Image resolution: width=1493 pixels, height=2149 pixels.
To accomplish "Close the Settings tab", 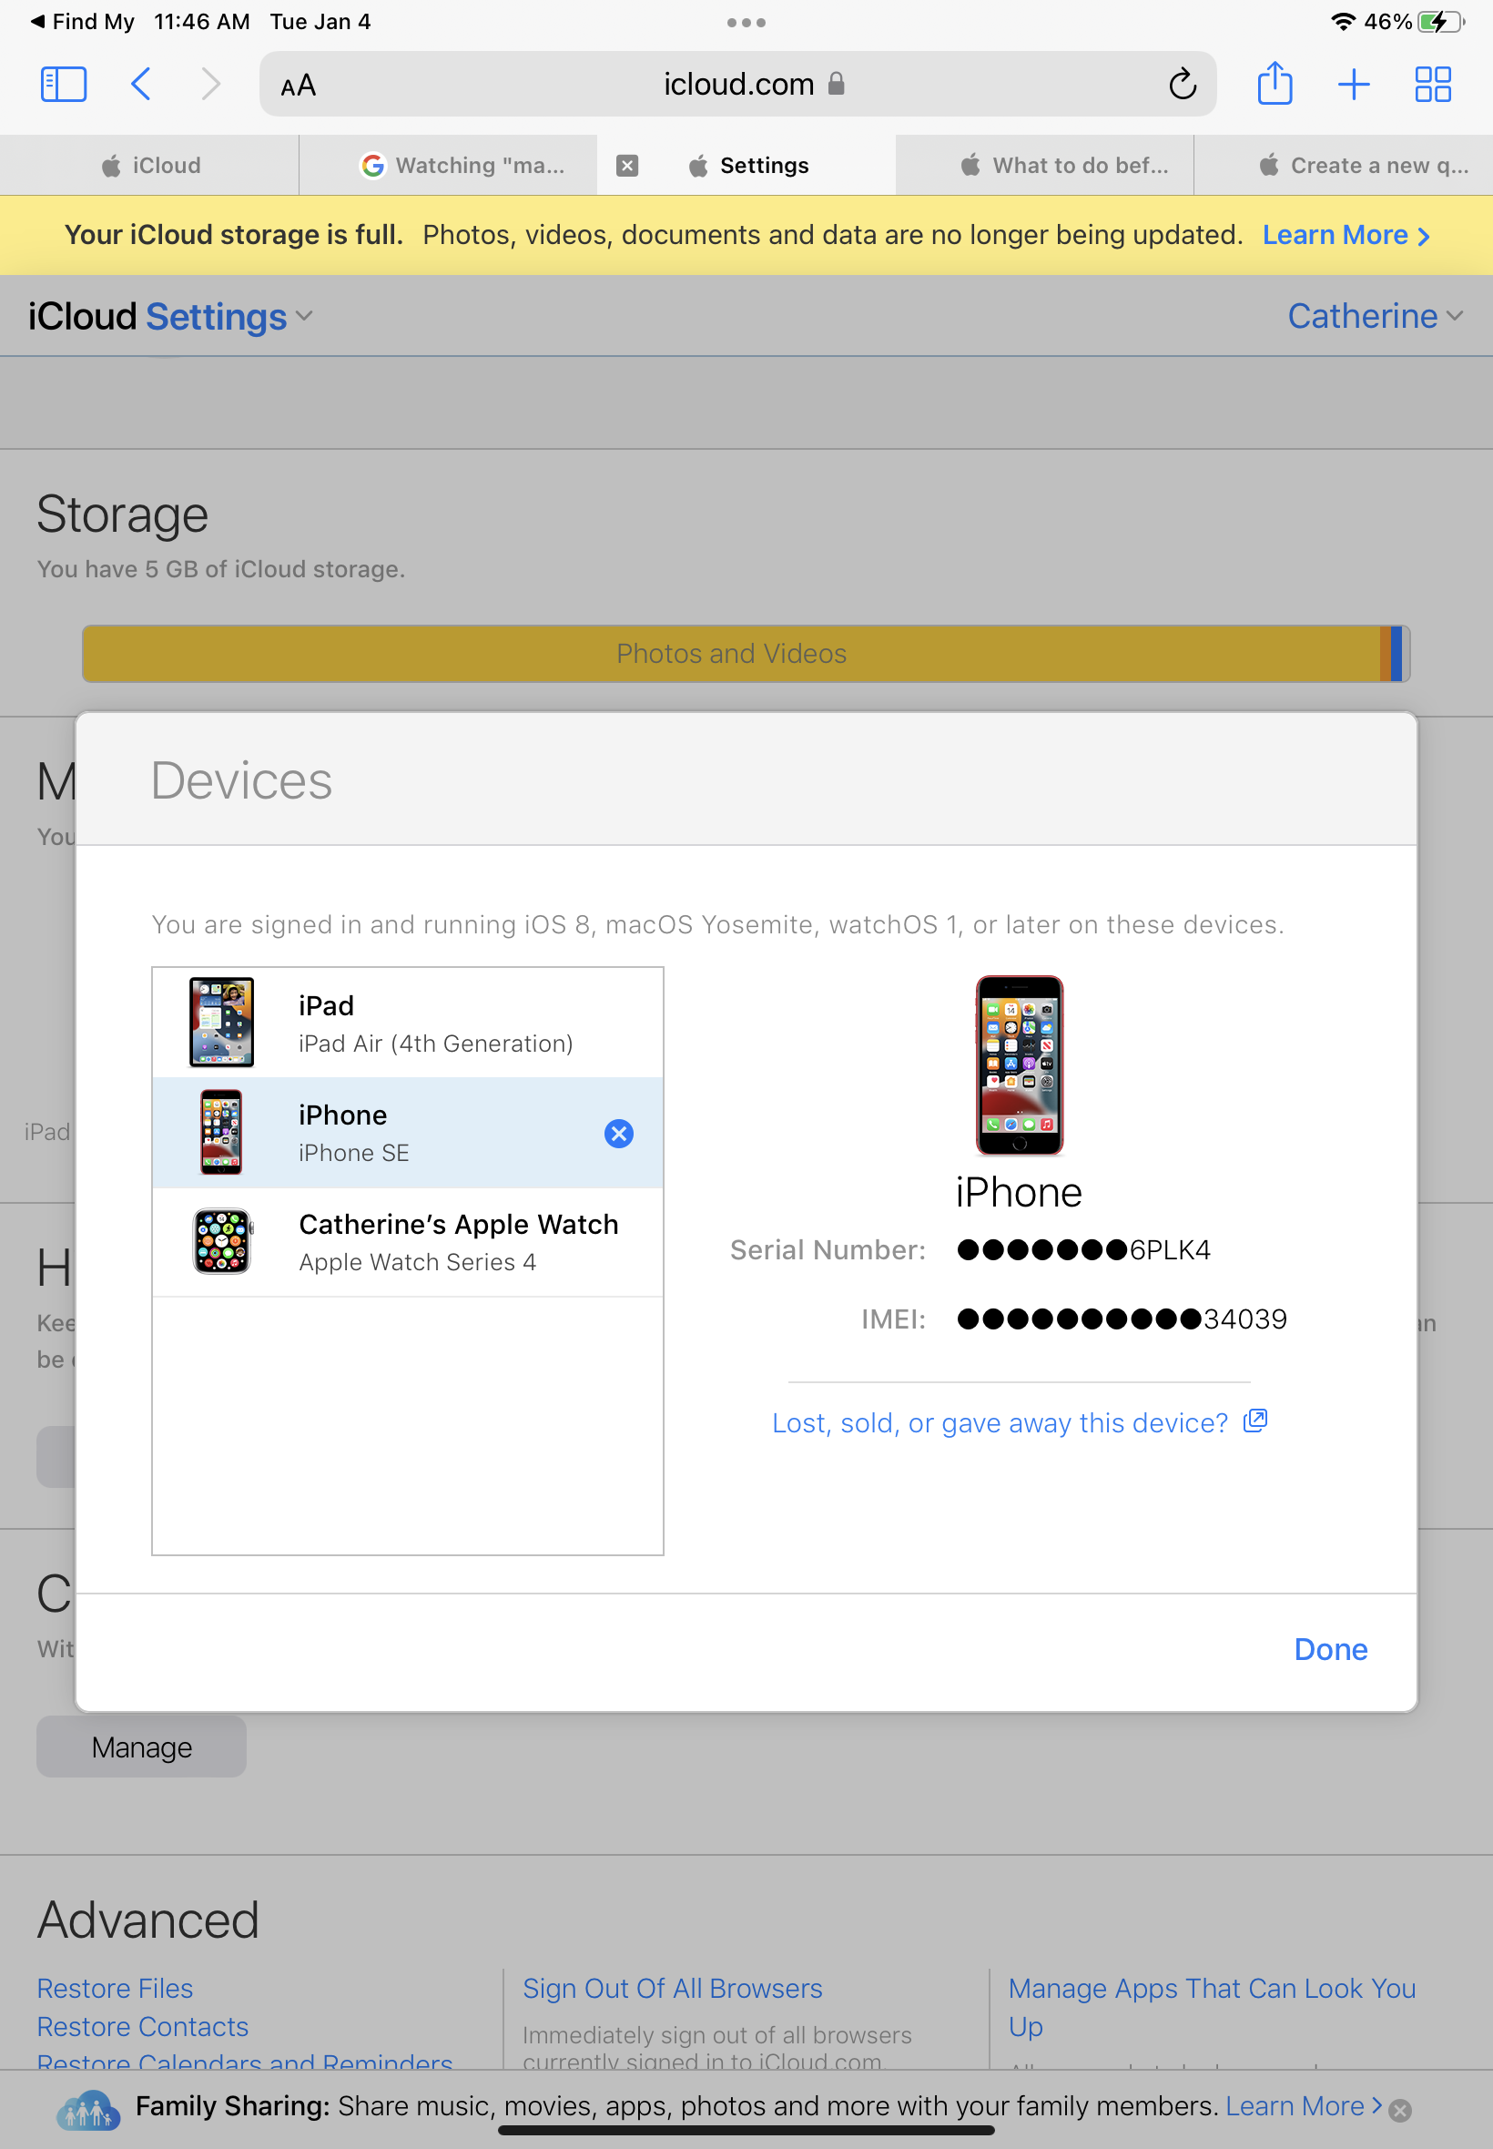I will pos(626,165).
